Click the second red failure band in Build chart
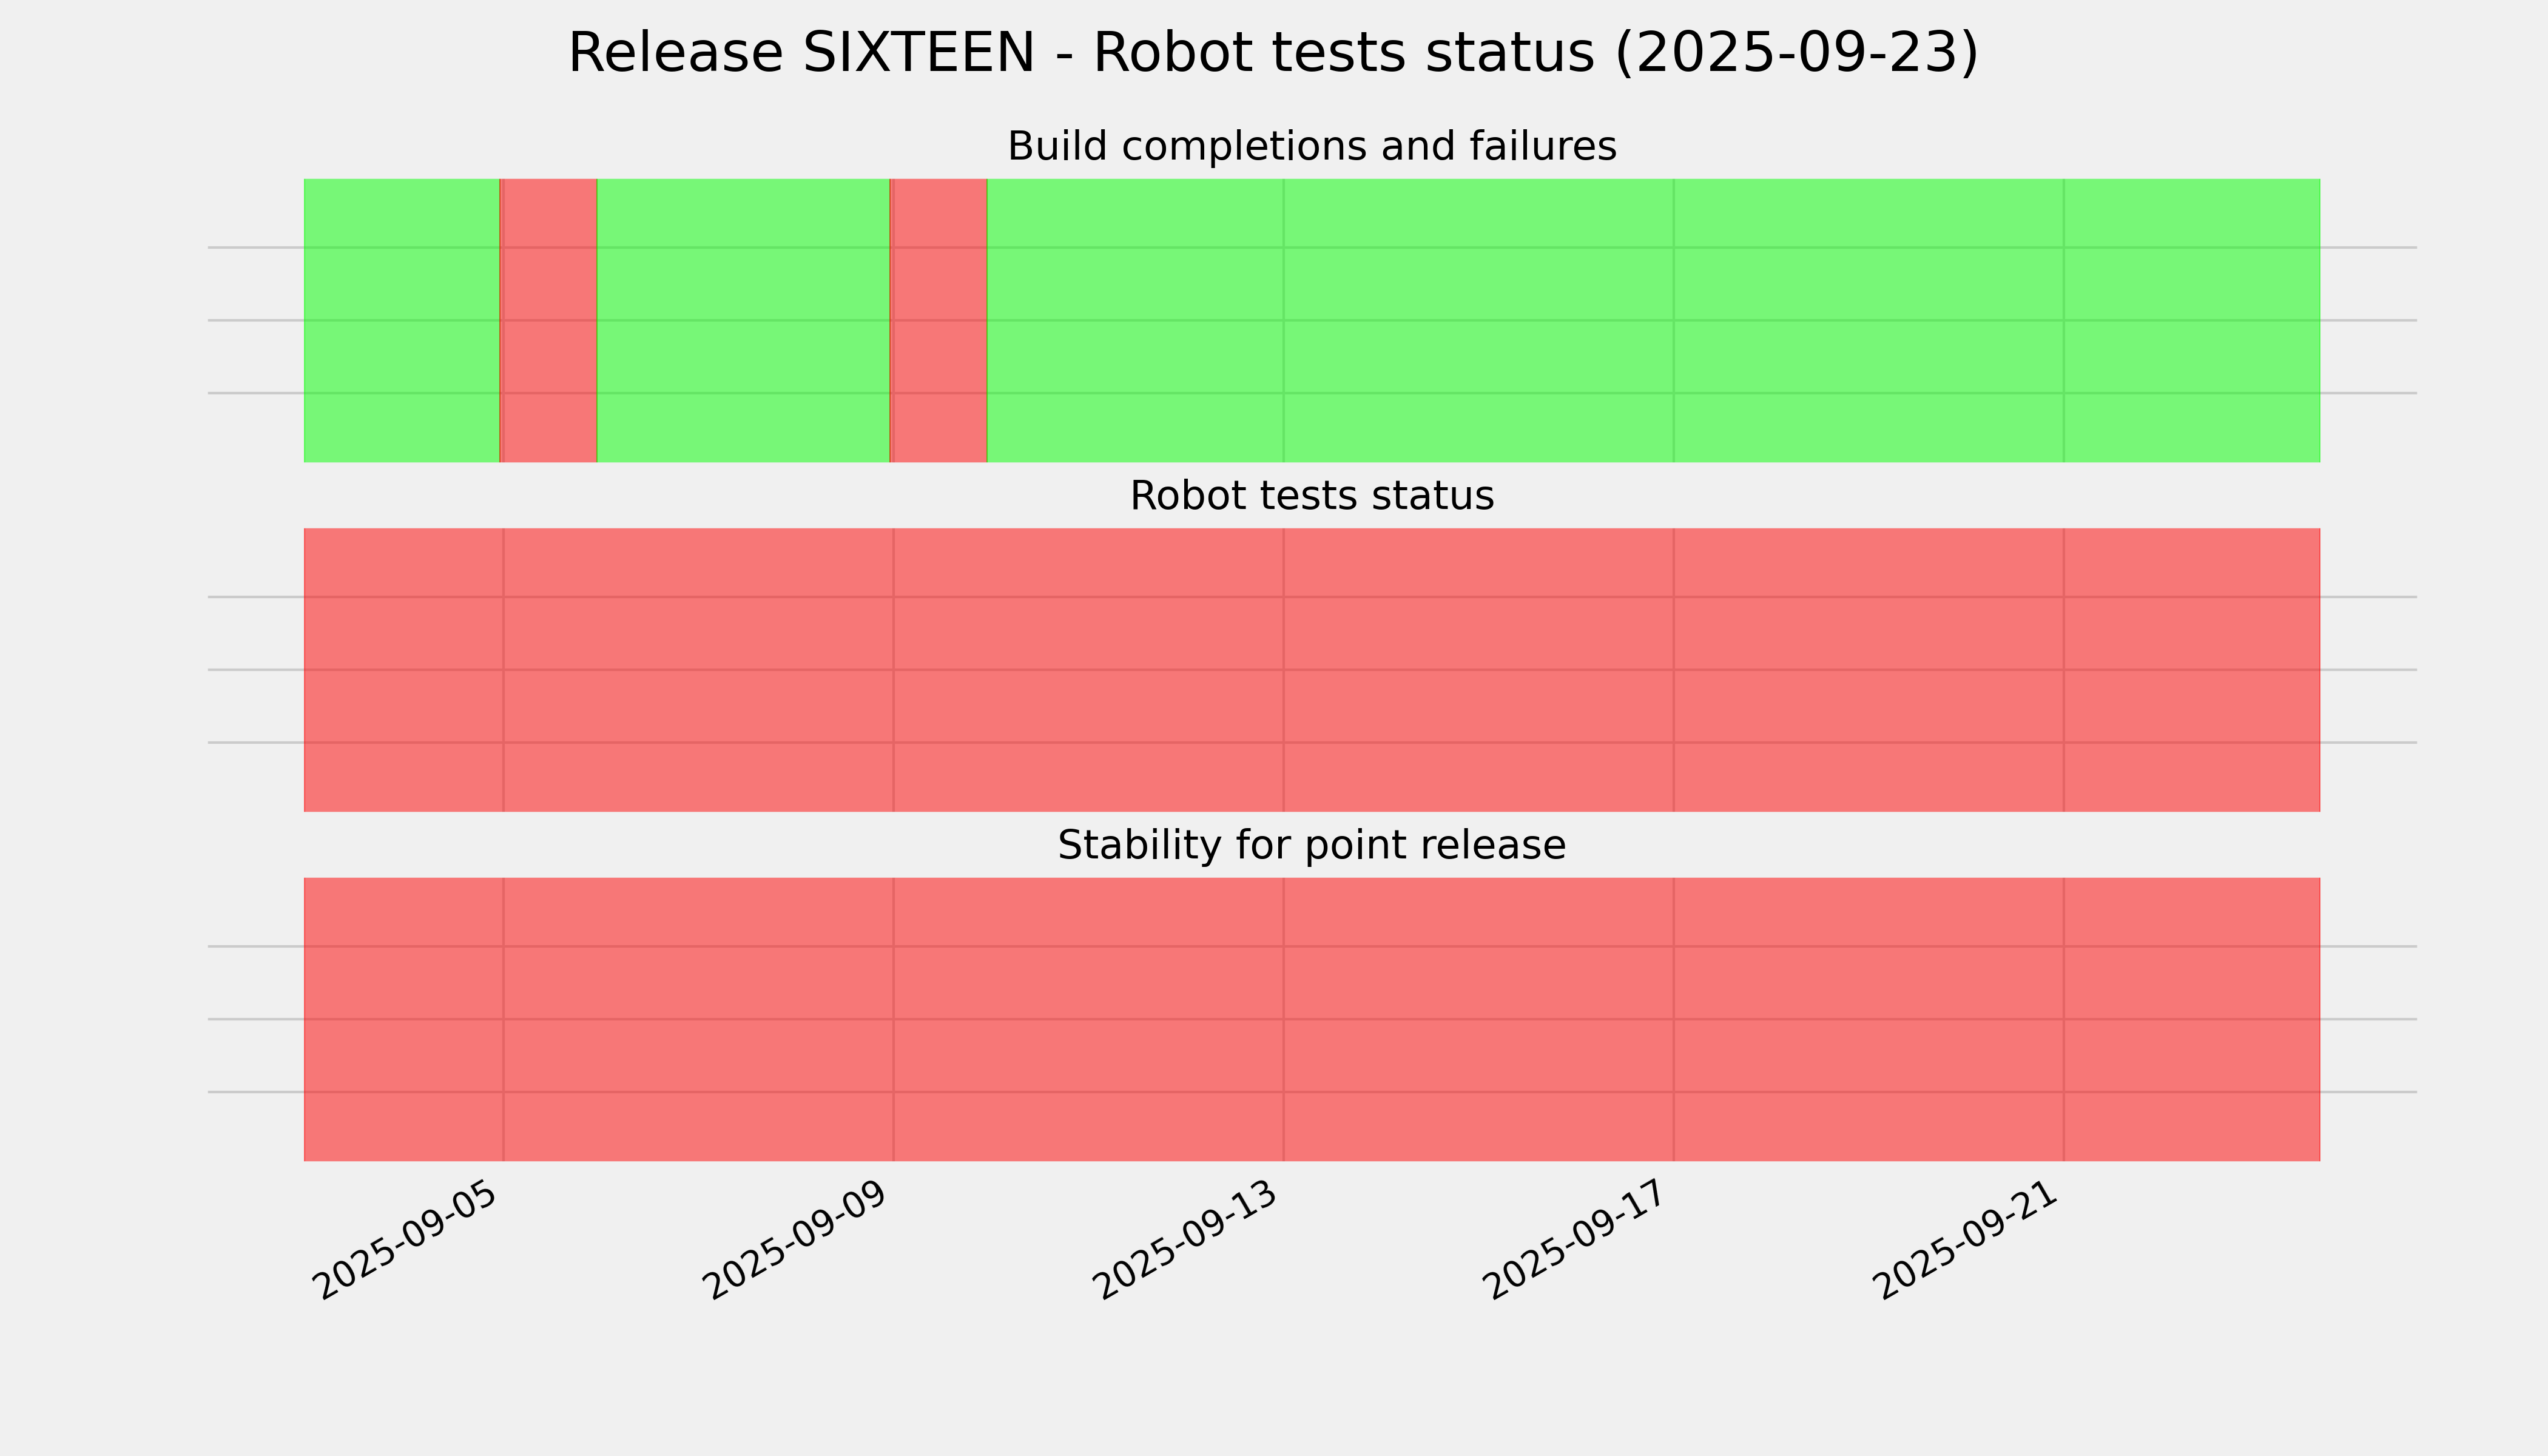The width and height of the screenshot is (2548, 1456). [938, 320]
